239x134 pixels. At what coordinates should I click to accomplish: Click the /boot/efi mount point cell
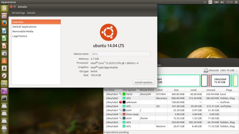(146, 94)
